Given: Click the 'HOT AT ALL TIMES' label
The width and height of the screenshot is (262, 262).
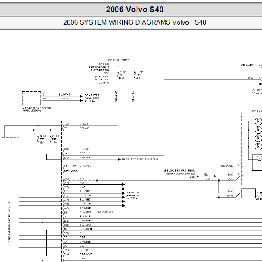Looking at the screenshot, I should [x=118, y=60].
